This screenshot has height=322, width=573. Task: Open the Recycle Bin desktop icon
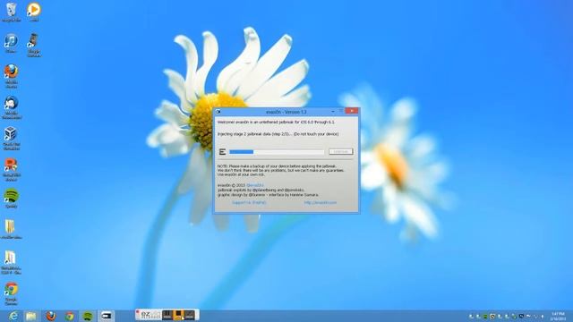pyautogui.click(x=12, y=12)
